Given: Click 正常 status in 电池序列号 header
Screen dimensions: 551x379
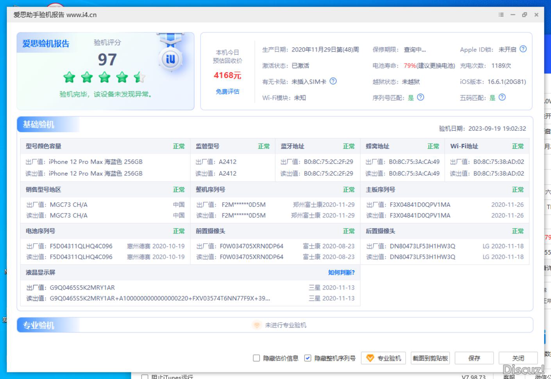Looking at the screenshot, I should click(179, 231).
